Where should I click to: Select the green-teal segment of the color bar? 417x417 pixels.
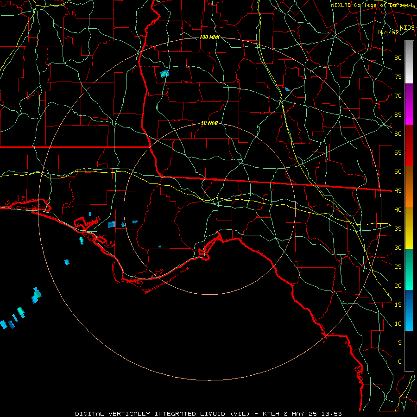coord(409,269)
